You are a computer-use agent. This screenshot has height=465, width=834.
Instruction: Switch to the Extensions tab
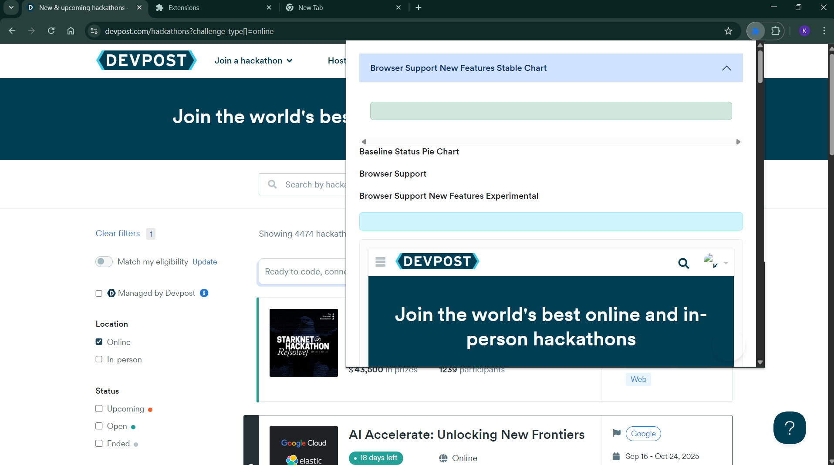tap(213, 7)
